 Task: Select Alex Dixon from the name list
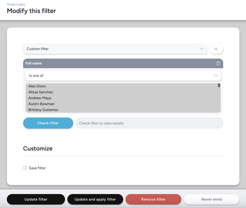pos(37,86)
